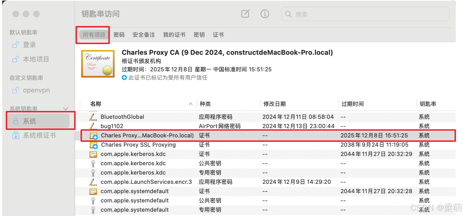This screenshot has width=463, height=216.
Task: Click the certificate icon of com.apple.kerberos.kdc 证书 row
Action: (93, 154)
